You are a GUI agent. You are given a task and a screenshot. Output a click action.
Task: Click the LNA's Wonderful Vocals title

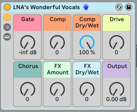tap(47, 7)
